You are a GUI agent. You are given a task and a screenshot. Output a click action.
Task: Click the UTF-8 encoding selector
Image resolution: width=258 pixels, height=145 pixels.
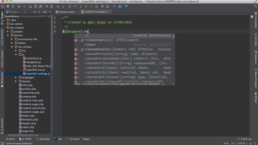[x=242, y=143]
